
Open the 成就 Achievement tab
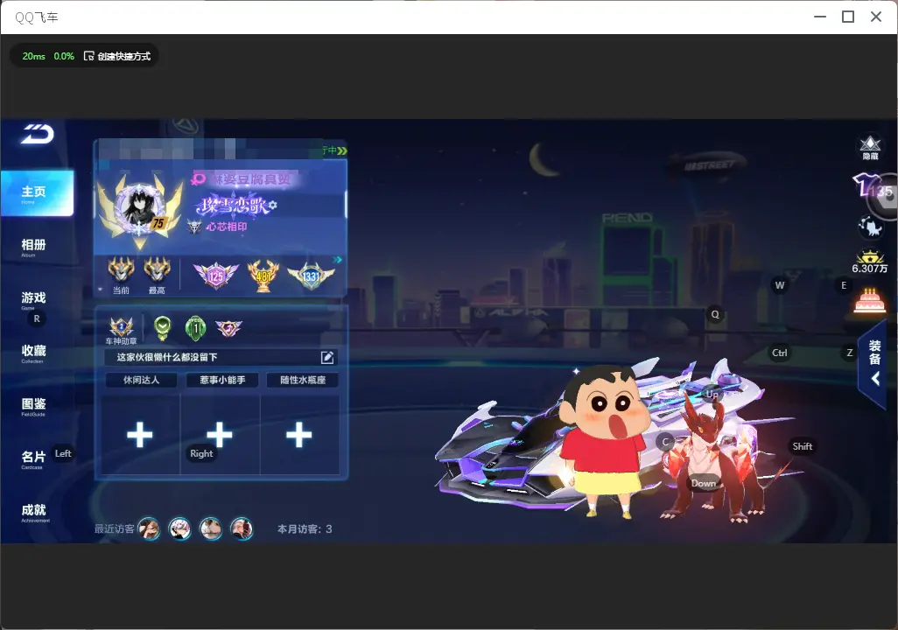(34, 513)
